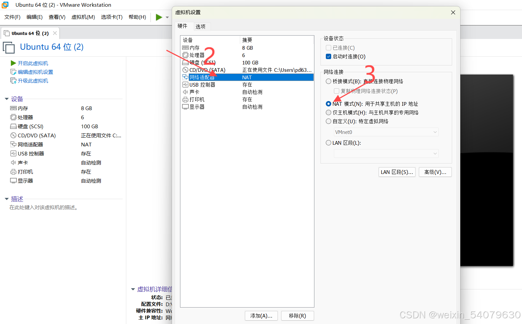522x324 pixels.
Task: Click the 显示器 monitor icon in the main window
Action: point(13,181)
